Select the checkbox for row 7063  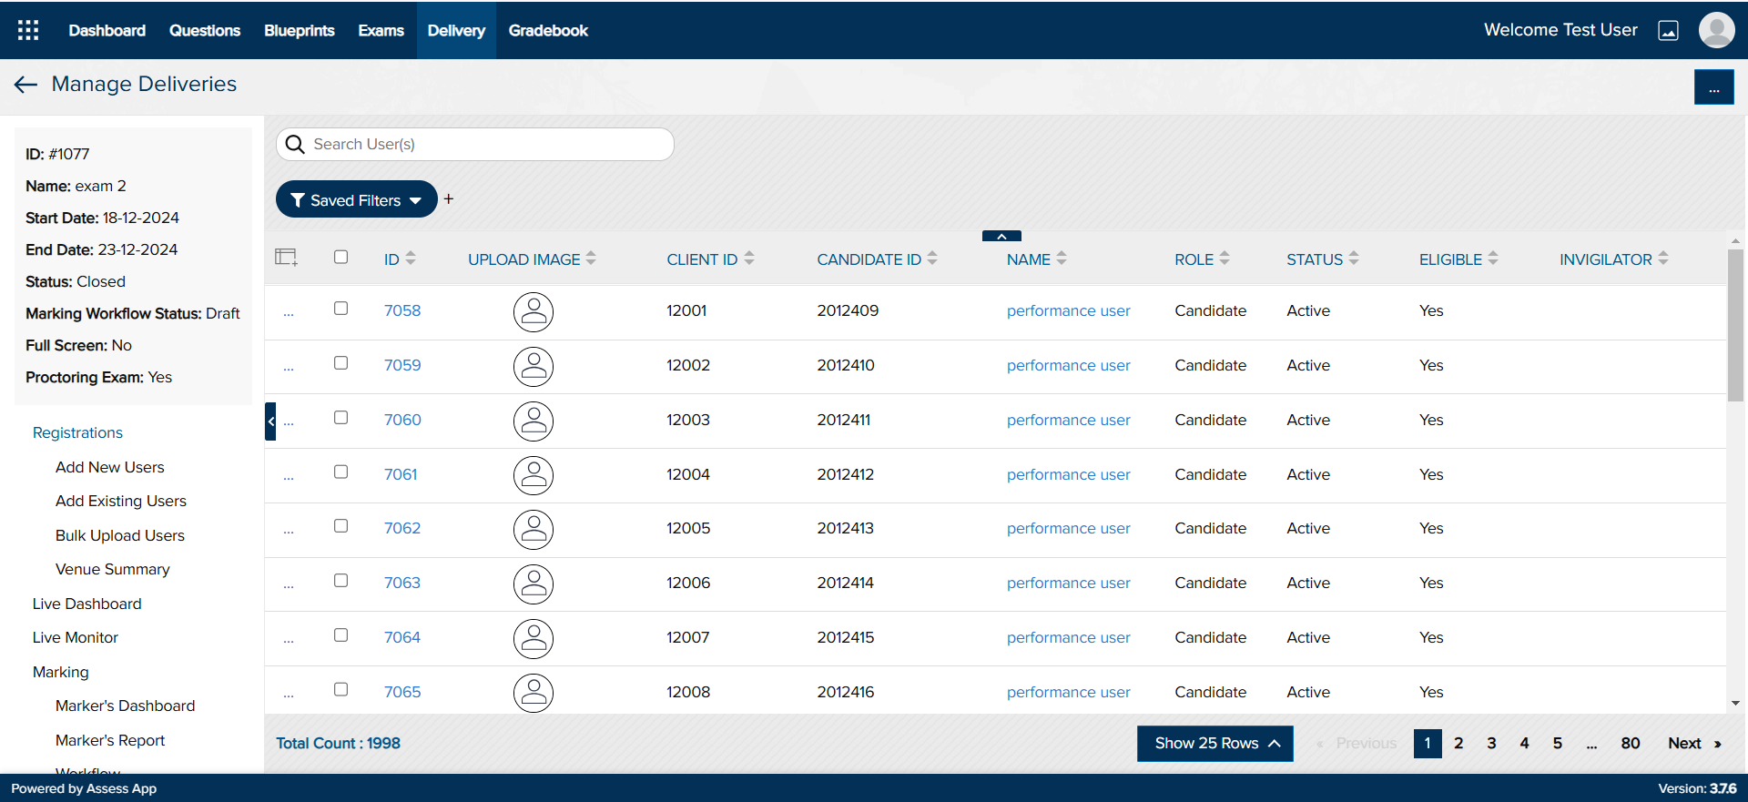(341, 581)
